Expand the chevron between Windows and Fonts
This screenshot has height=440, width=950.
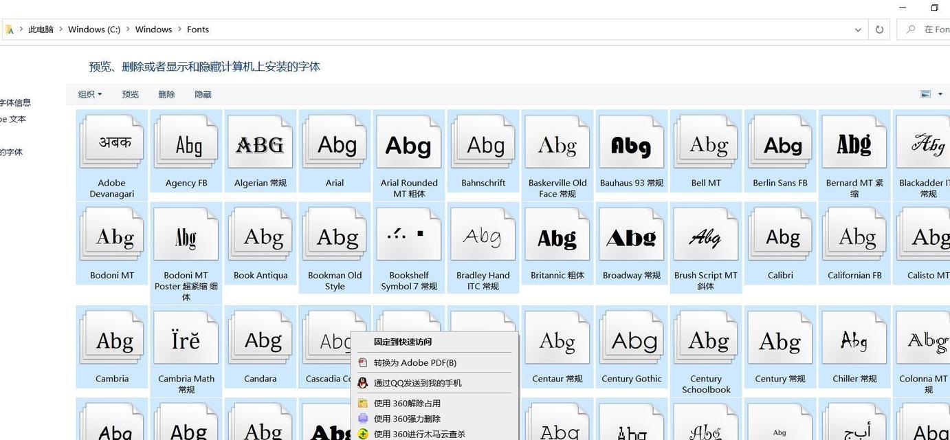[x=179, y=30]
